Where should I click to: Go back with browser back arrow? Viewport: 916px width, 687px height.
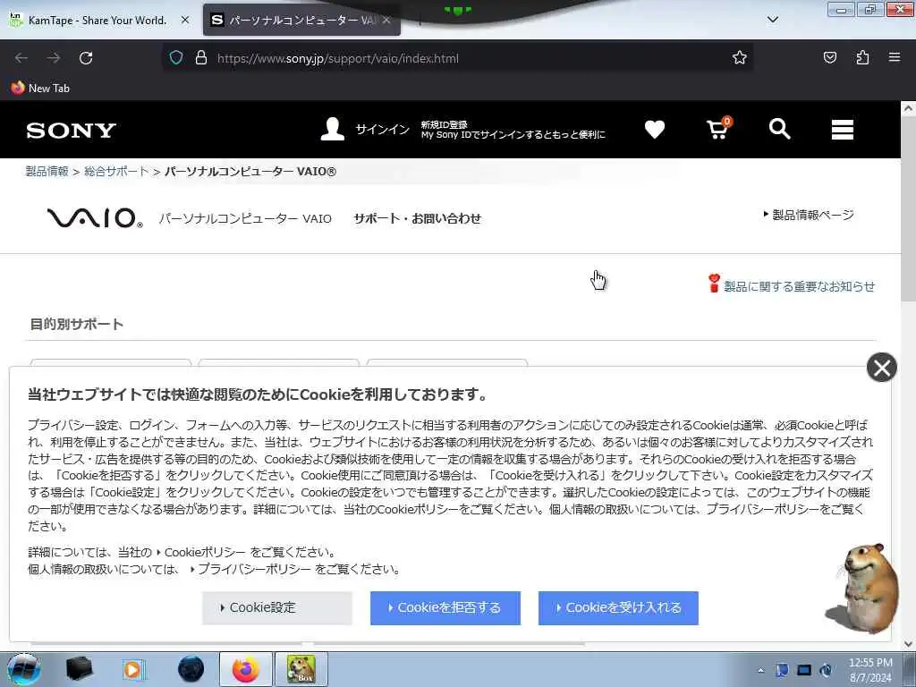click(21, 58)
